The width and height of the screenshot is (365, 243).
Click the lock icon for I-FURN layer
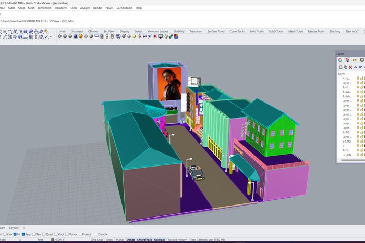pyautogui.click(x=362, y=154)
